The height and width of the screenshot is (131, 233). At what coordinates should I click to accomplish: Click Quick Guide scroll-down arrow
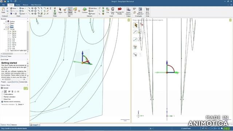click(x=28, y=76)
